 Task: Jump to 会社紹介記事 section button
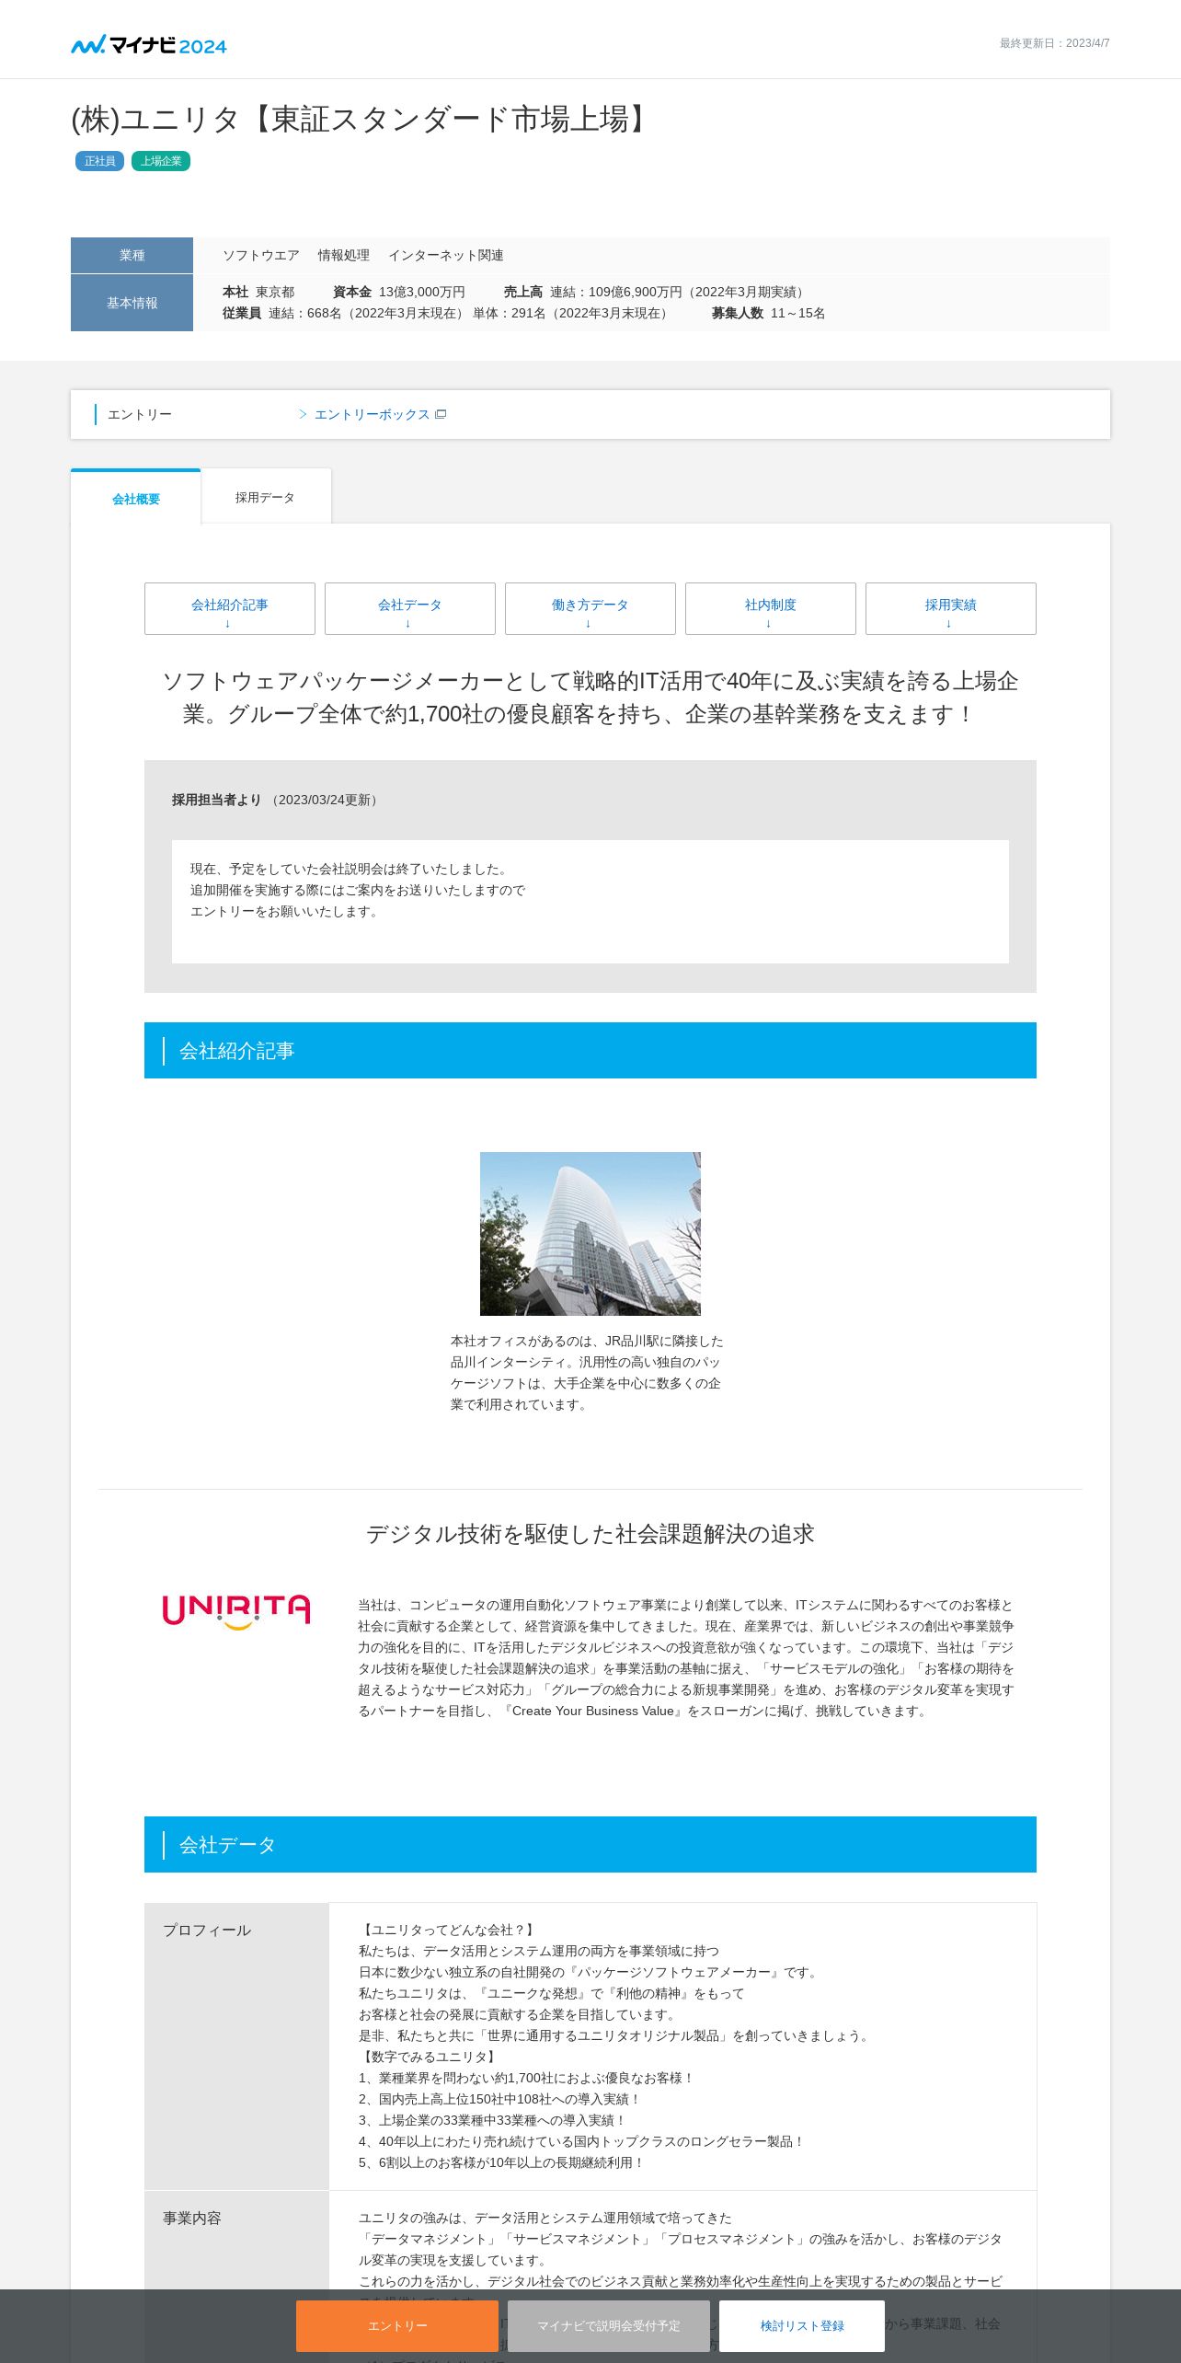[230, 608]
